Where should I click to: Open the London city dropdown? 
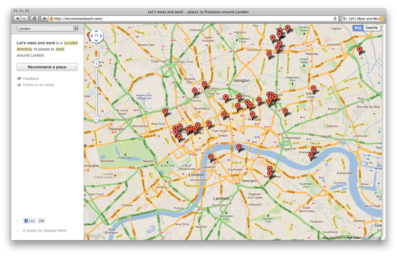(47, 29)
